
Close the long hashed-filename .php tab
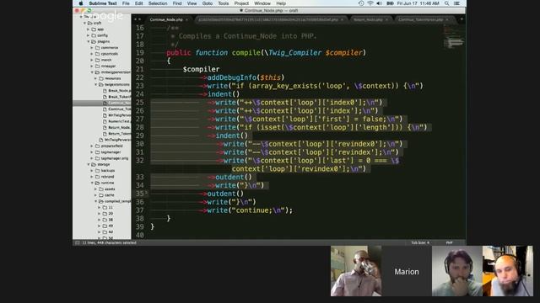coord(342,19)
